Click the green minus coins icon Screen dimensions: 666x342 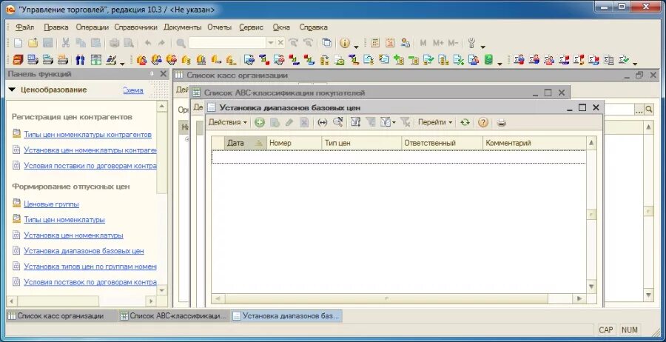pos(413,60)
